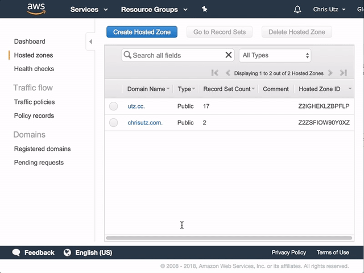Click the Displaying 1 to 2 pagination text
The height and width of the screenshot is (273, 364).
click(279, 73)
